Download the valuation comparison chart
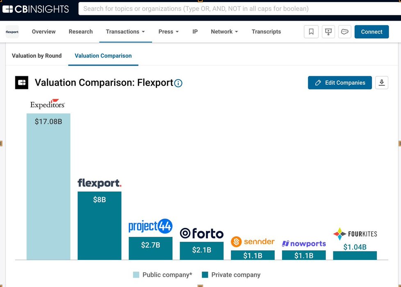The width and height of the screenshot is (401, 287). click(381, 82)
